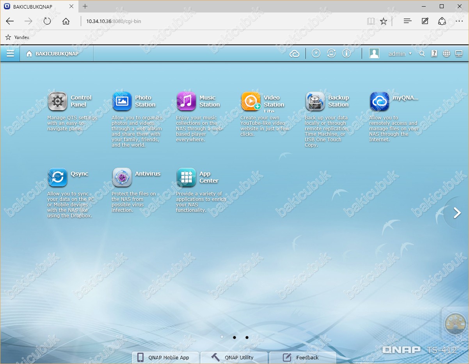Screen dimensions: 469x364
Task: Open Backup Station
Action: pyautogui.click(x=315, y=101)
